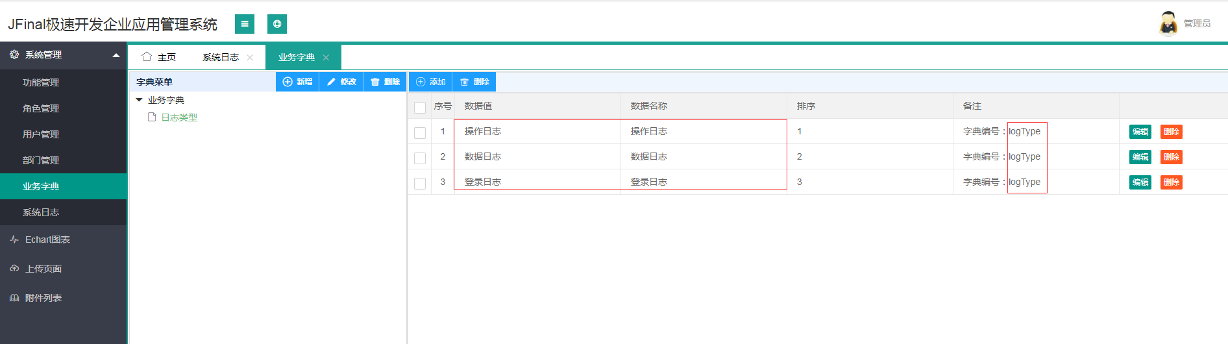Click 新增 button in dictionary menu toolbar
This screenshot has width=1228, height=344.
click(297, 82)
